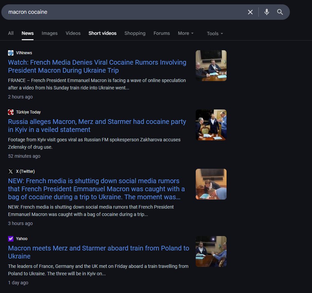Open 'NEW: French media is shutting down' headline
The image size is (312, 293).
[x=96, y=189]
